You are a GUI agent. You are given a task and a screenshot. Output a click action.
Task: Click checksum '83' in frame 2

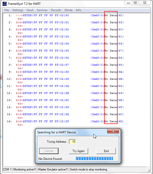click(x=120, y=22)
